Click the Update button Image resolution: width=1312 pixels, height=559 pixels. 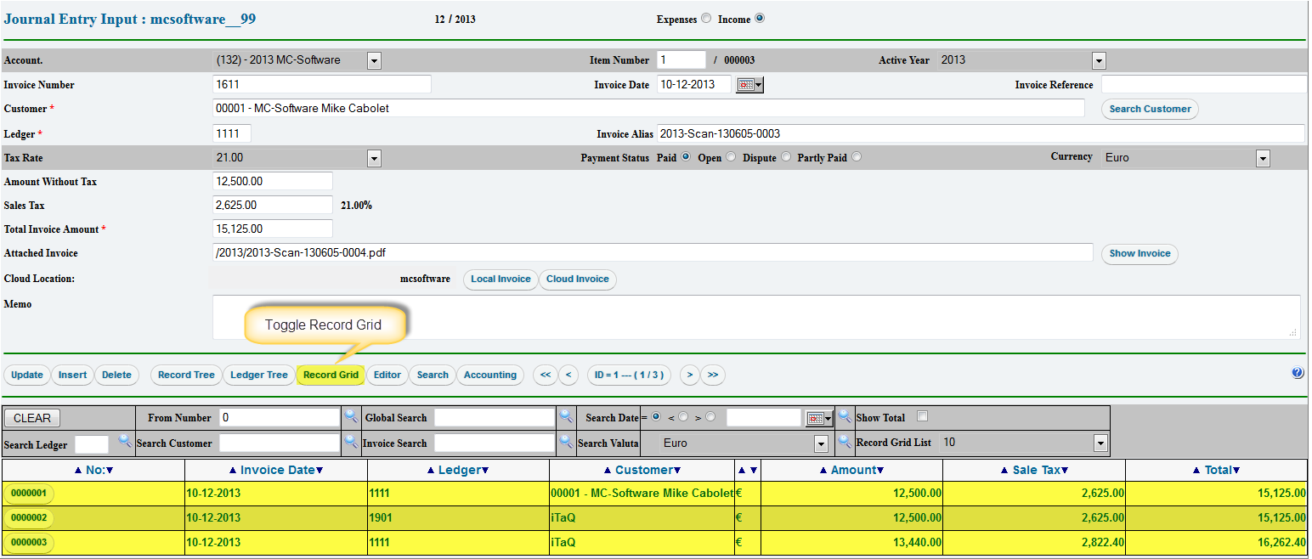(27, 375)
